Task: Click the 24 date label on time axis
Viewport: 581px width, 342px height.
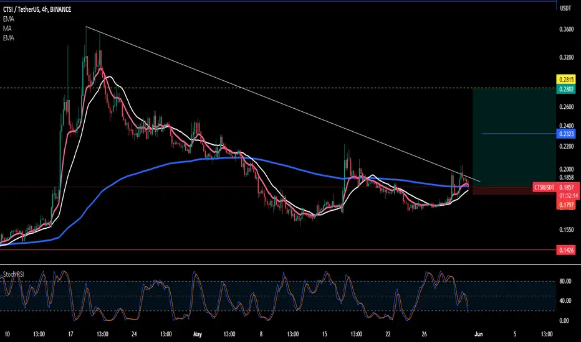Action: pos(134,335)
